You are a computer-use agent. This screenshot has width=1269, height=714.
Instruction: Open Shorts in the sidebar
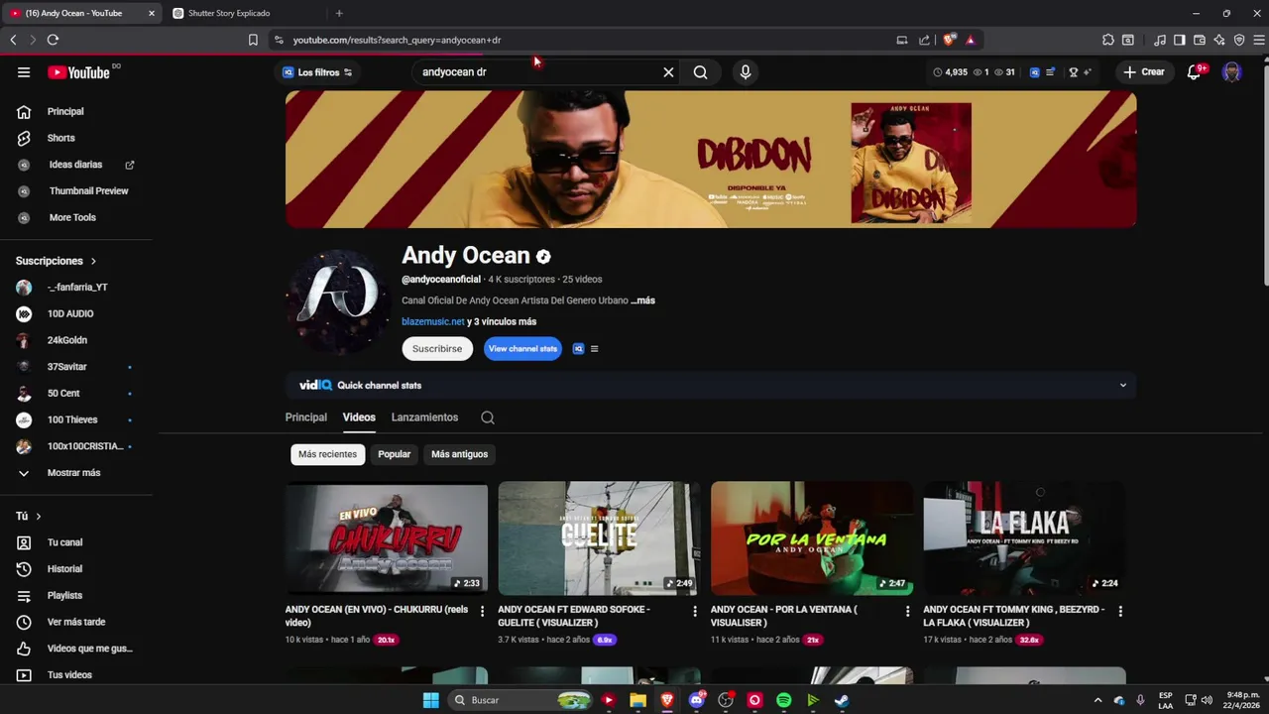60,138
